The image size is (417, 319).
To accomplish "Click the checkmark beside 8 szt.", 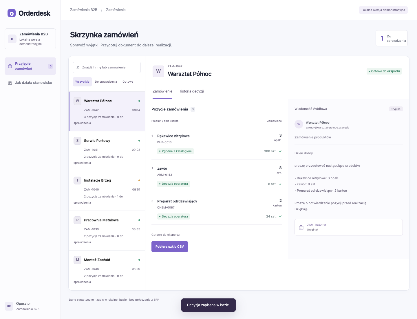I will click(x=280, y=184).
